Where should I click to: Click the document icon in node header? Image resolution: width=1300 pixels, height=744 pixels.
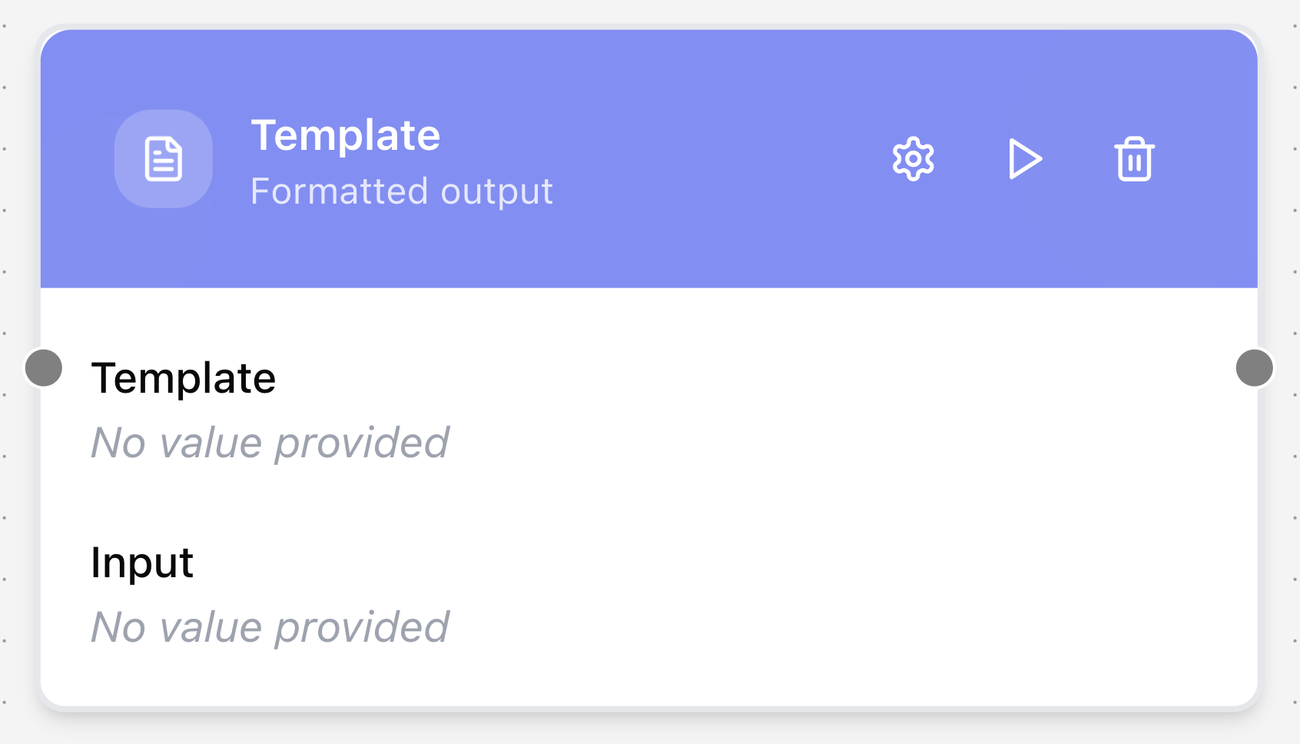(x=164, y=159)
